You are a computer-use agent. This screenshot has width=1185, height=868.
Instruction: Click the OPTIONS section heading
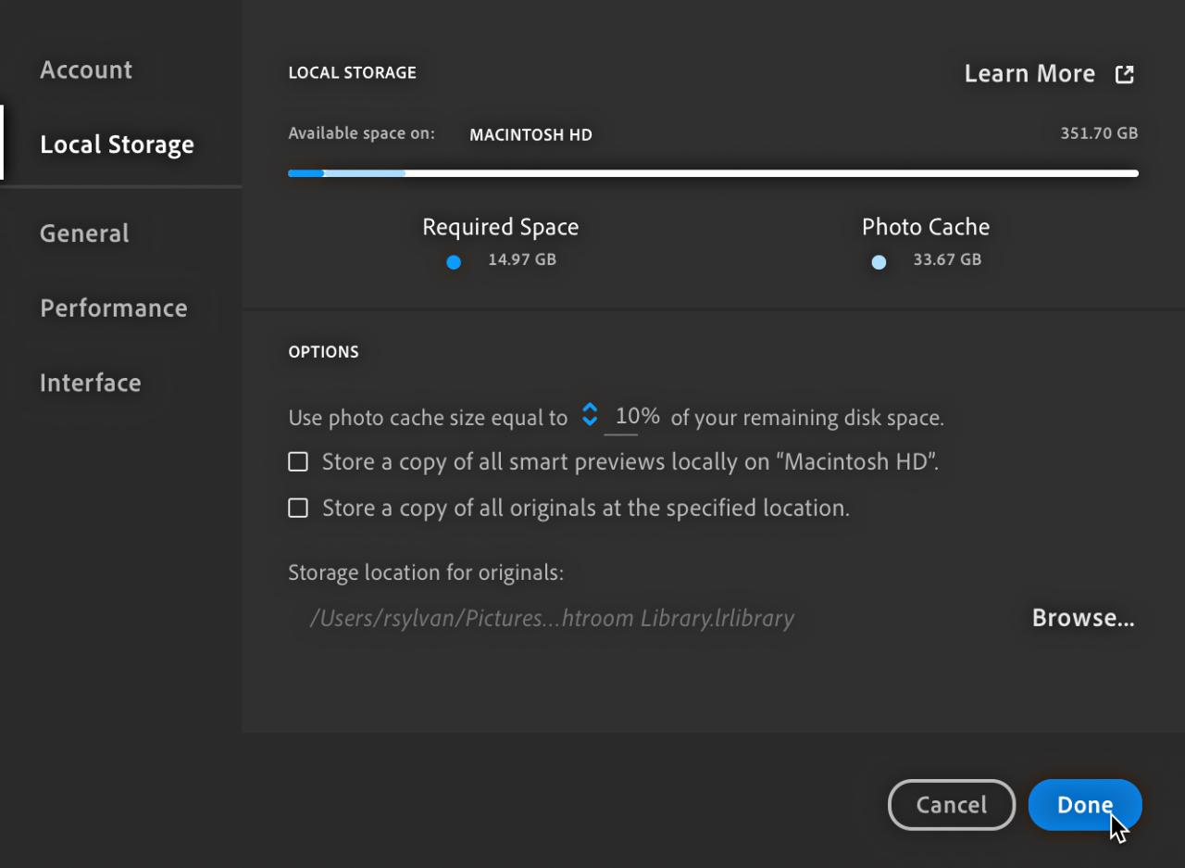pyautogui.click(x=324, y=352)
